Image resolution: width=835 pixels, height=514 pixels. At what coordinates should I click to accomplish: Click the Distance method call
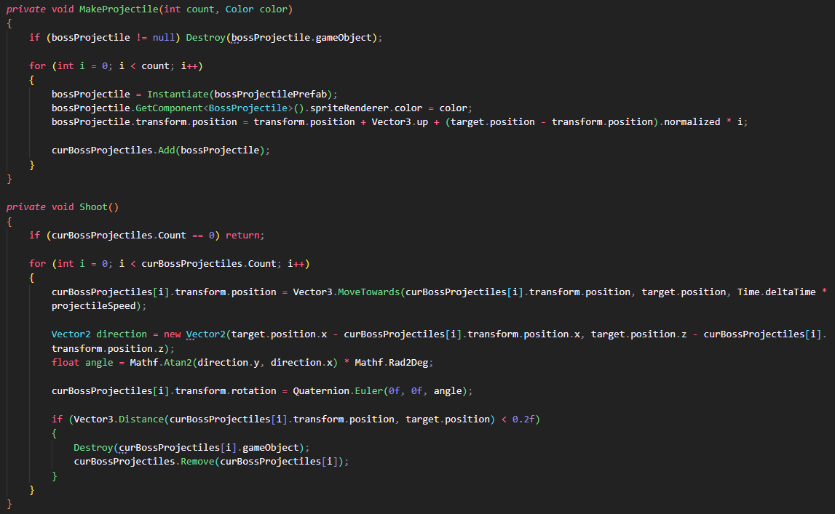point(141,419)
